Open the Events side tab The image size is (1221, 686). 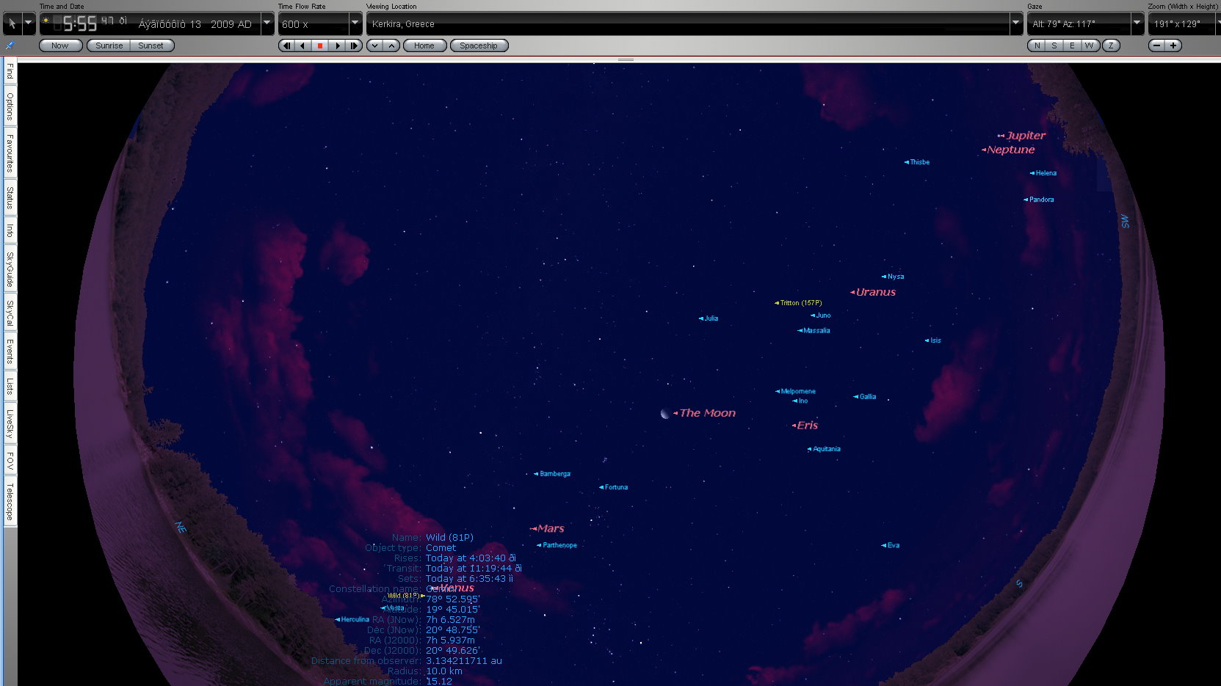10,351
